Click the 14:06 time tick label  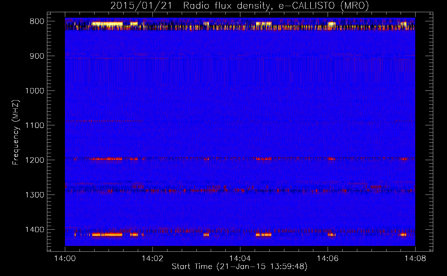[x=328, y=259]
